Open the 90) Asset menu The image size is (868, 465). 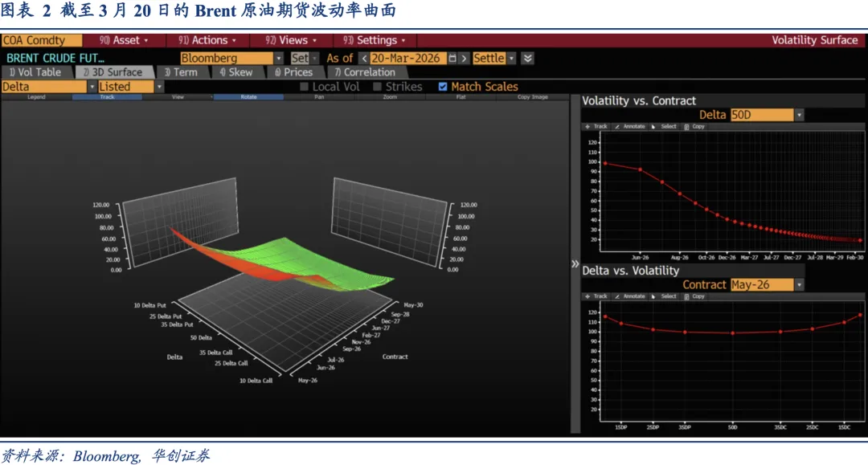click(124, 40)
